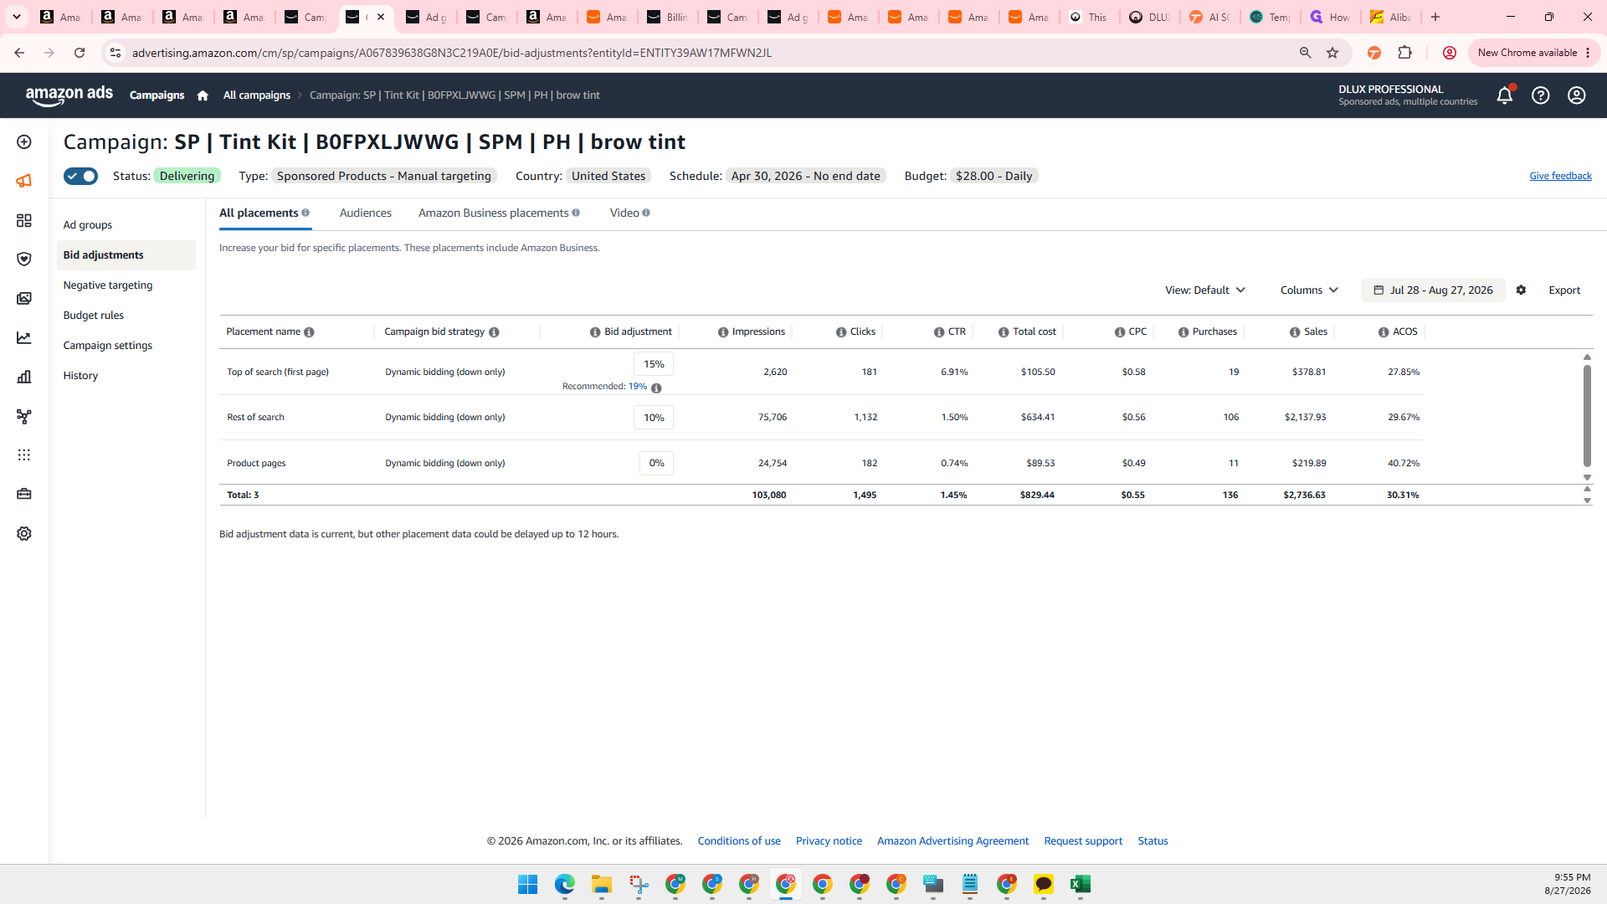
Task: Open File Explorer from the taskbar
Action: click(602, 885)
